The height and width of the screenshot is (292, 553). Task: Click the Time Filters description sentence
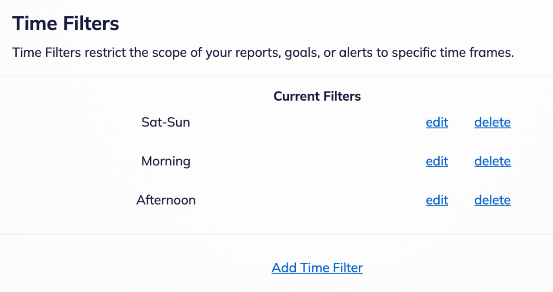pos(263,52)
